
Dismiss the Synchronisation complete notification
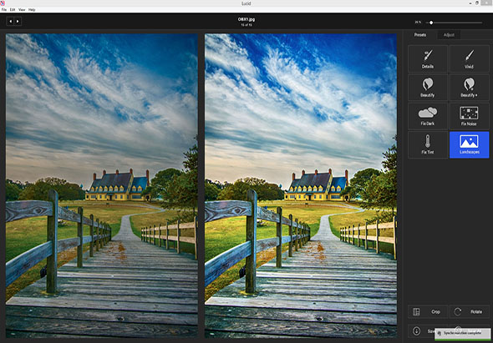(x=463, y=334)
